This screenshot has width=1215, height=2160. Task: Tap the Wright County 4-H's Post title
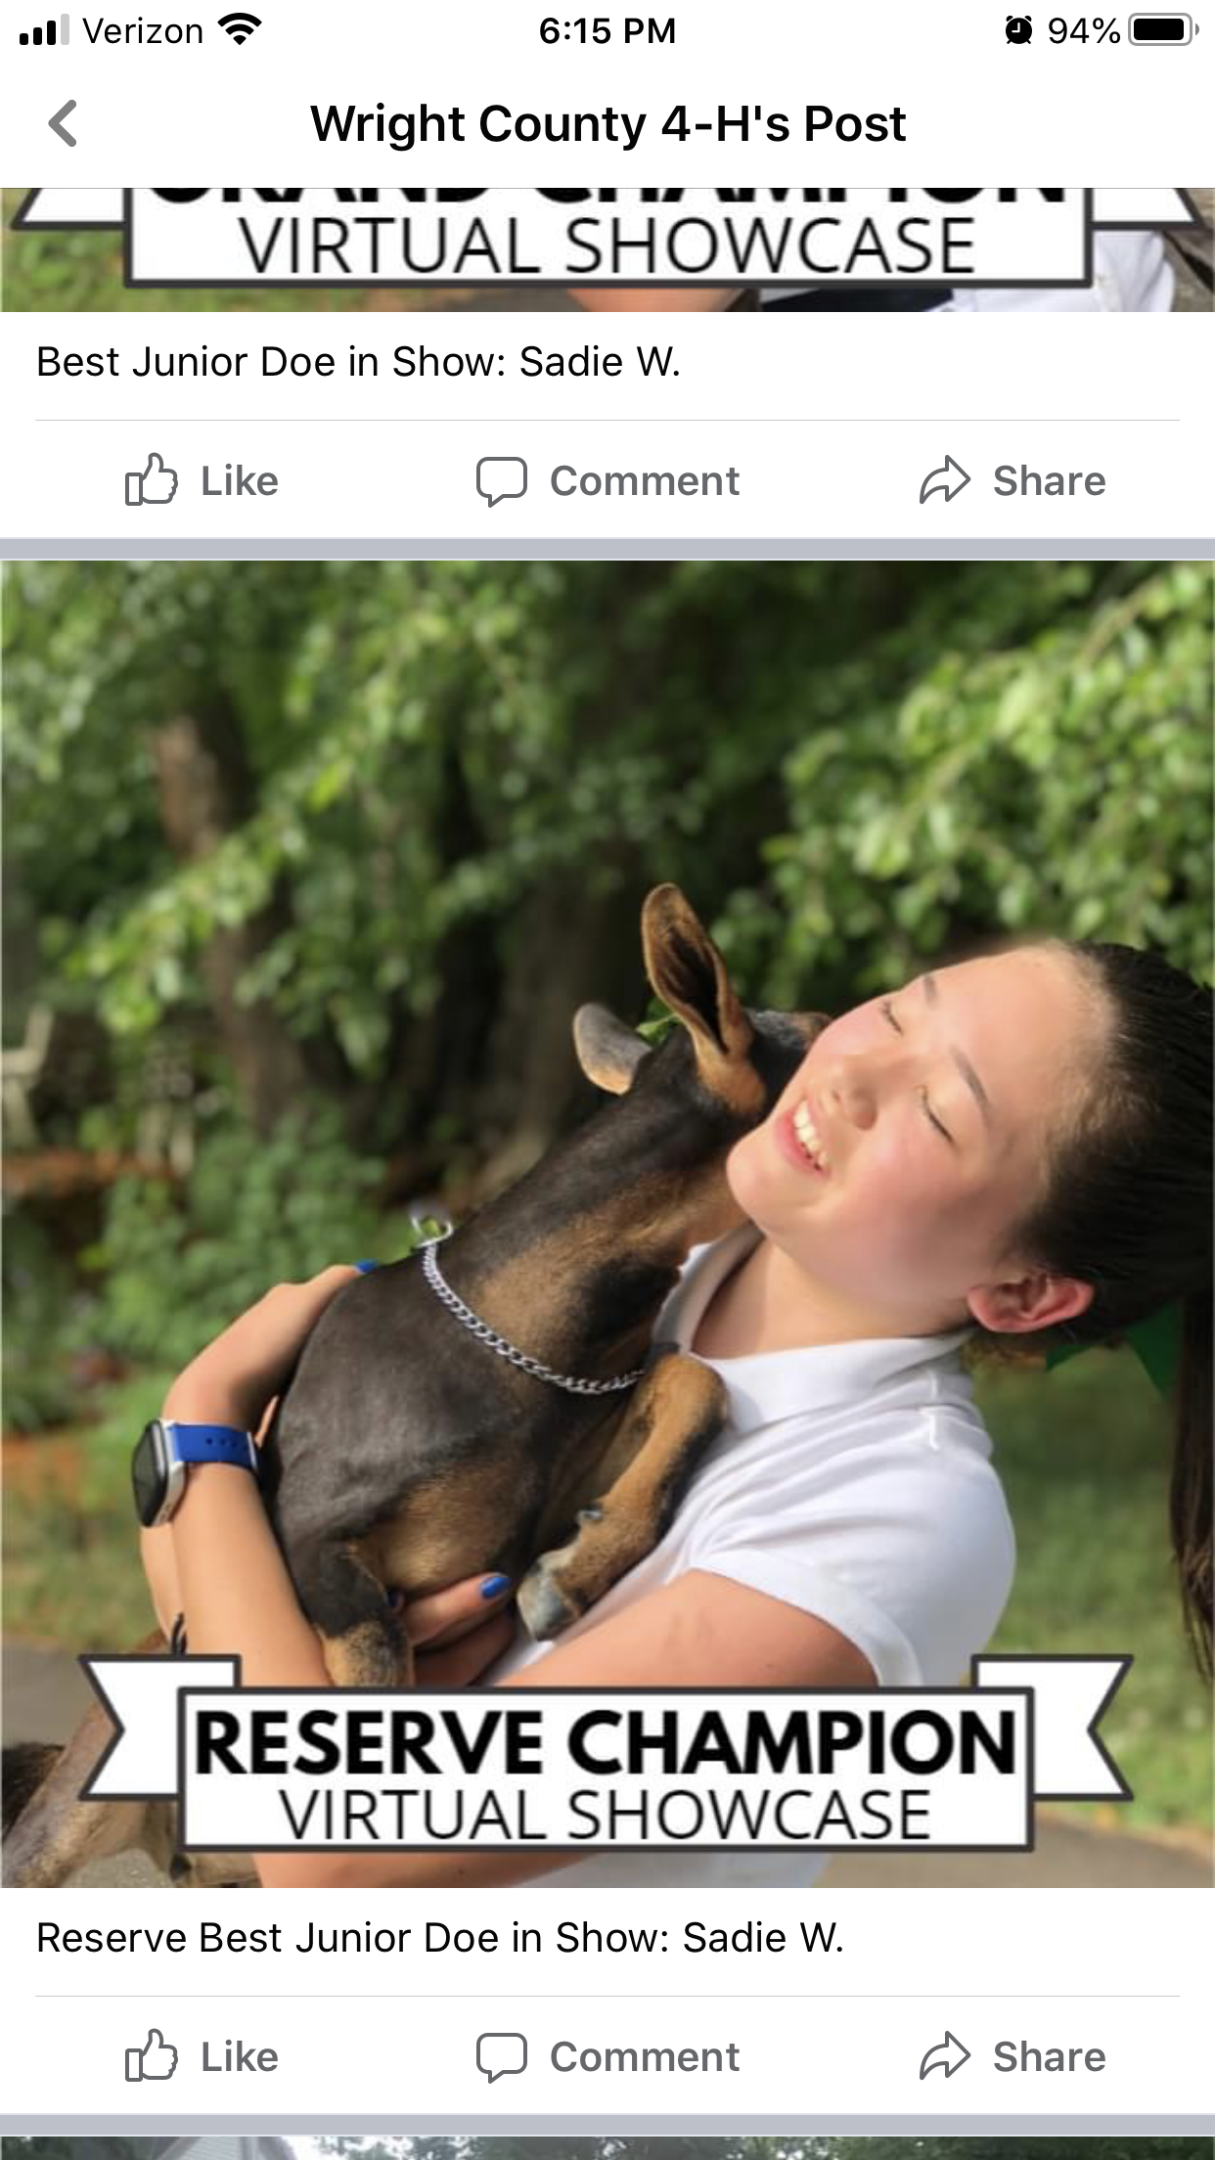[608, 124]
